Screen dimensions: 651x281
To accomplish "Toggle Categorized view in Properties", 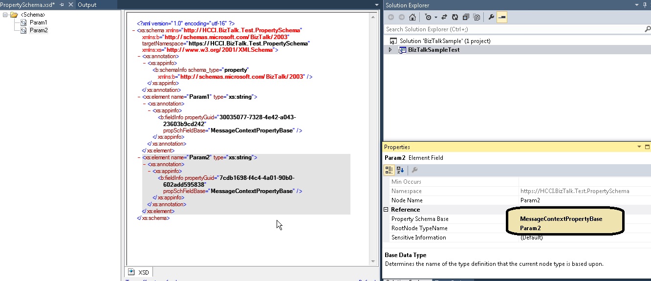I will click(x=389, y=170).
